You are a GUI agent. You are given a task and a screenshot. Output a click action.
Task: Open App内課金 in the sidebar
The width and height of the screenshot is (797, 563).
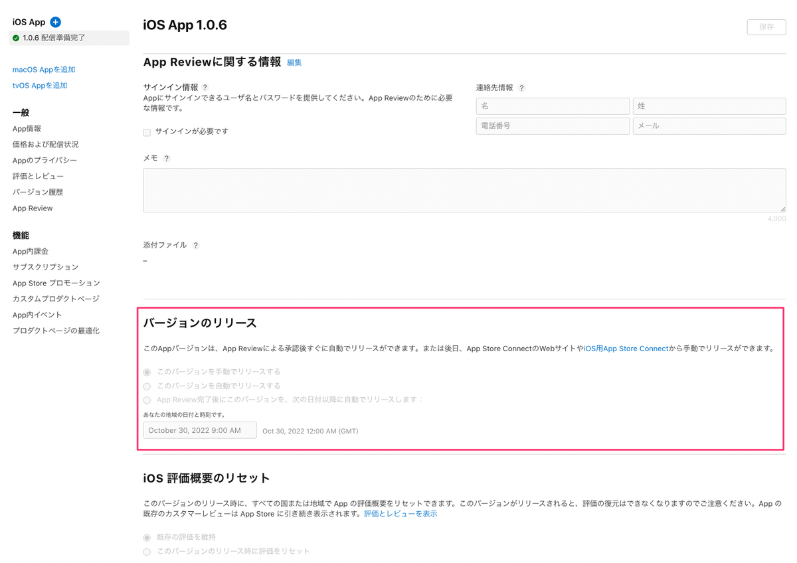pyautogui.click(x=31, y=251)
